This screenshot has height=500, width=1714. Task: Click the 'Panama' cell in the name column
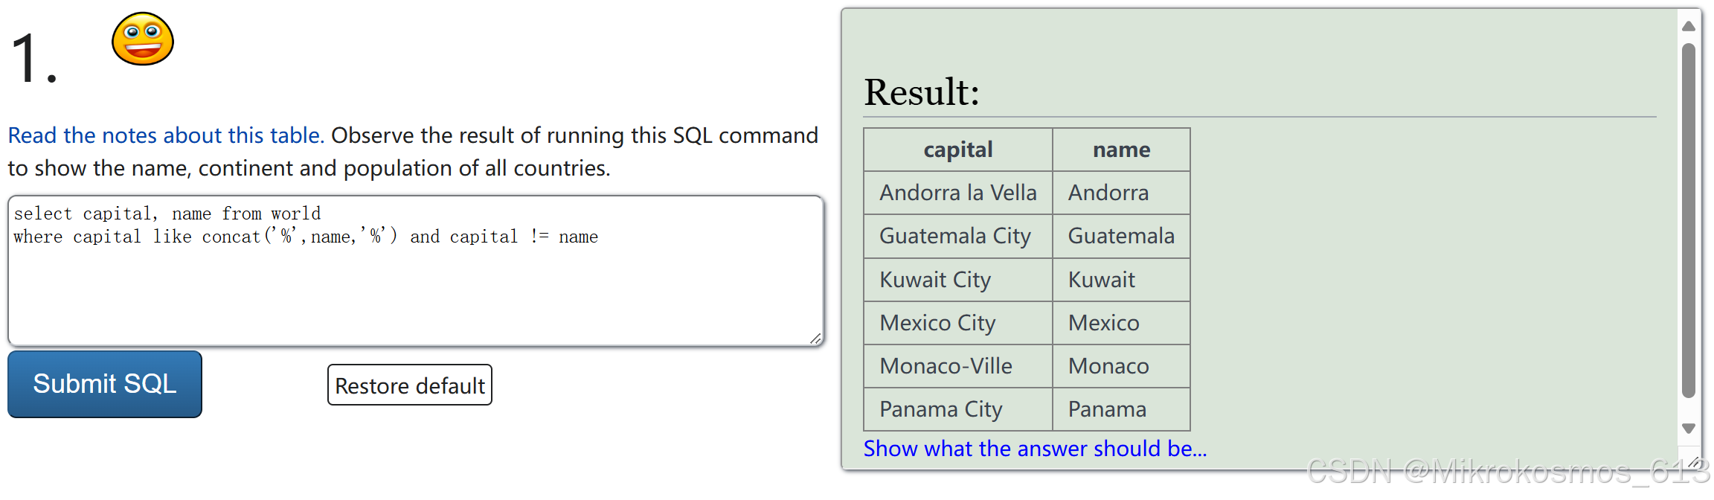(1107, 408)
